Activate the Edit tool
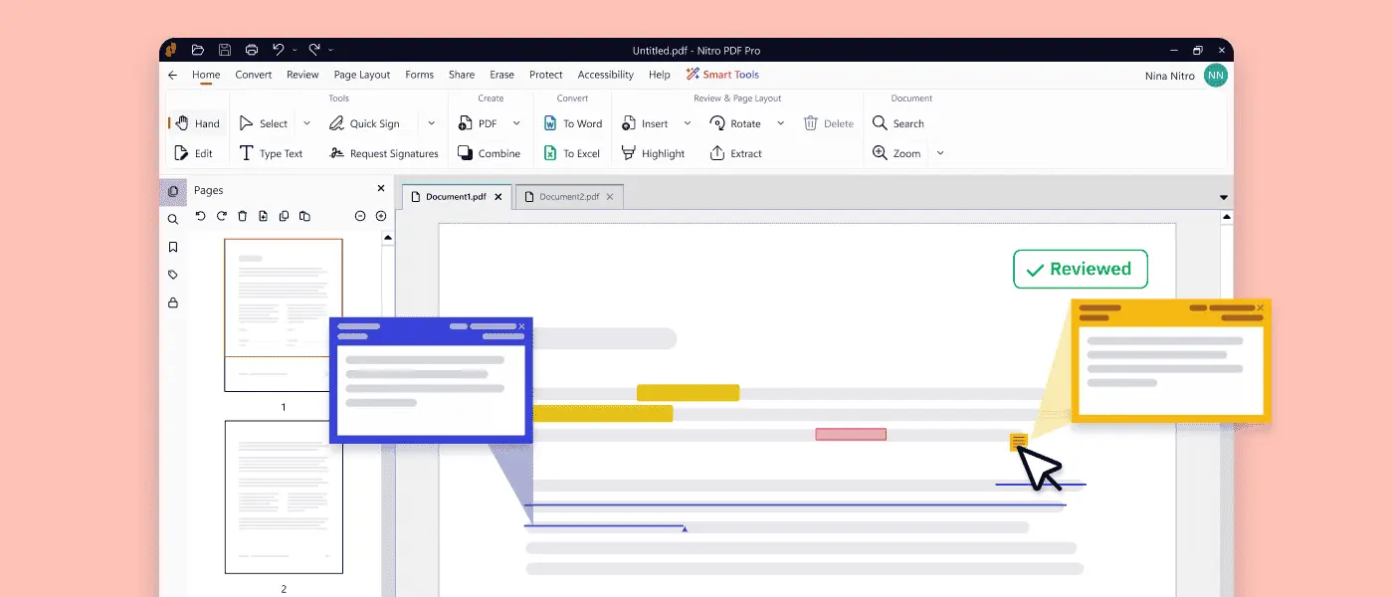Image resolution: width=1393 pixels, height=597 pixels. pos(194,153)
